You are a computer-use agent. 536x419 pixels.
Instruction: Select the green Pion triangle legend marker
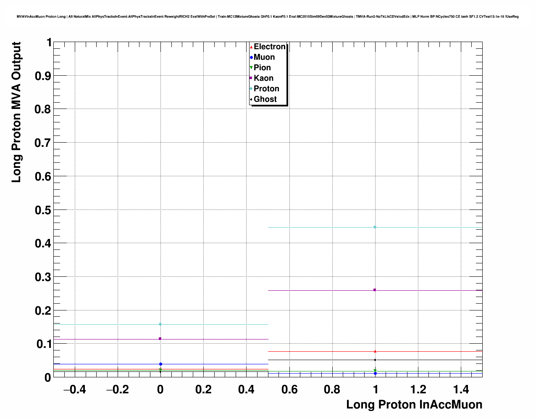(x=251, y=68)
